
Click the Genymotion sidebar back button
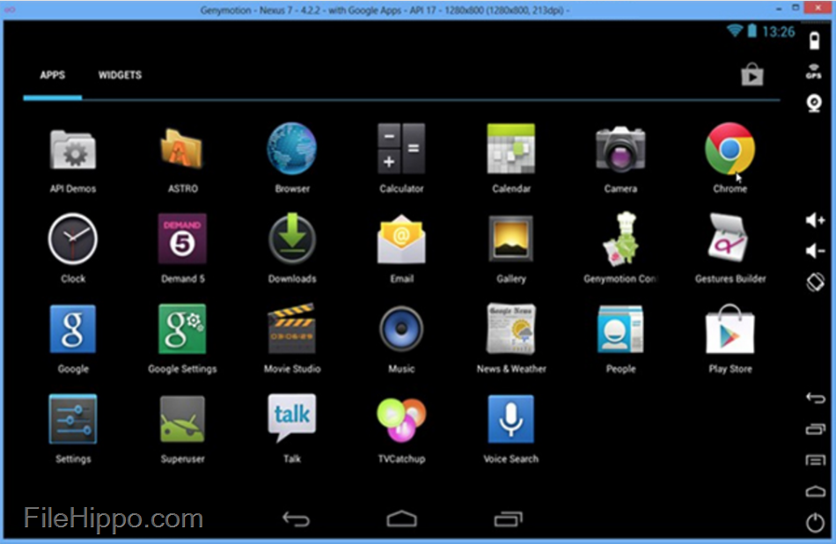click(x=815, y=398)
